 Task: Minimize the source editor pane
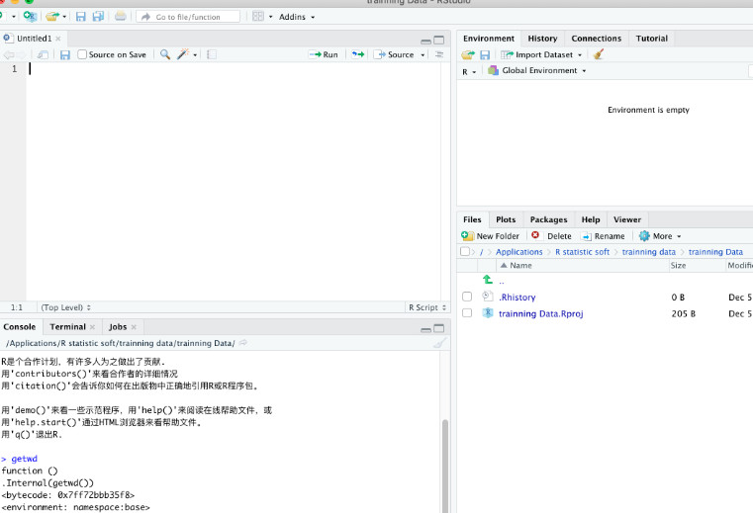425,41
